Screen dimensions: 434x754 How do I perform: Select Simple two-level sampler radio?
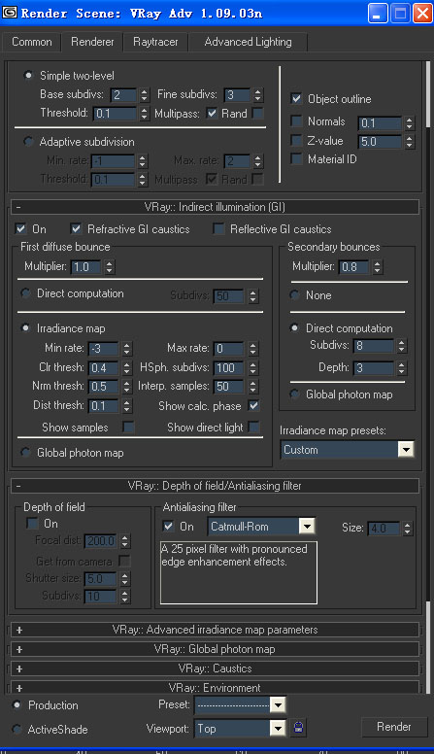click(x=28, y=75)
